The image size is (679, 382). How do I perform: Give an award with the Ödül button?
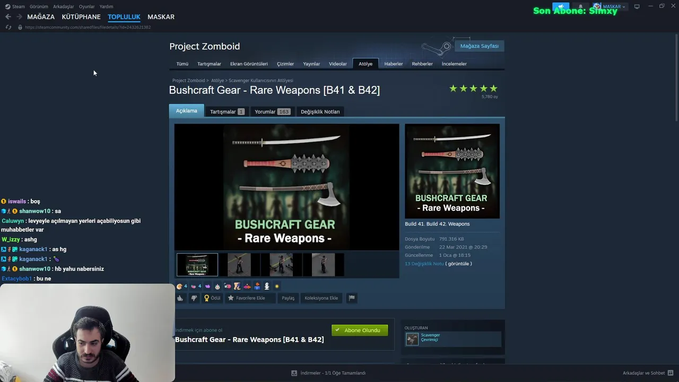point(212,298)
